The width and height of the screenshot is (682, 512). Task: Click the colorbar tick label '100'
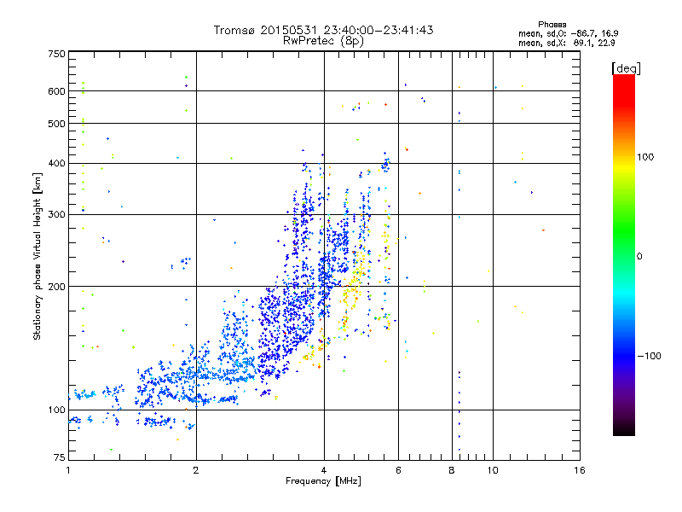645,157
